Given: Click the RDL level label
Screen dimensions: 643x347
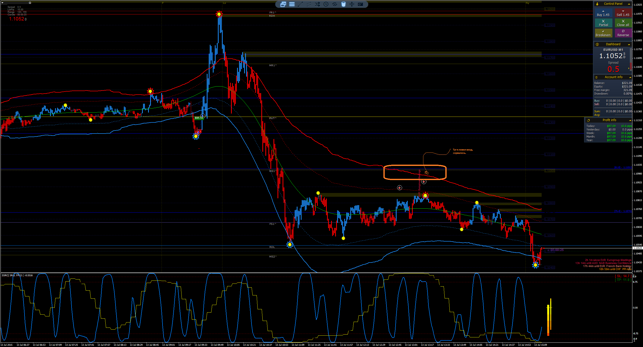Looking at the screenshot, I should [x=272, y=247].
